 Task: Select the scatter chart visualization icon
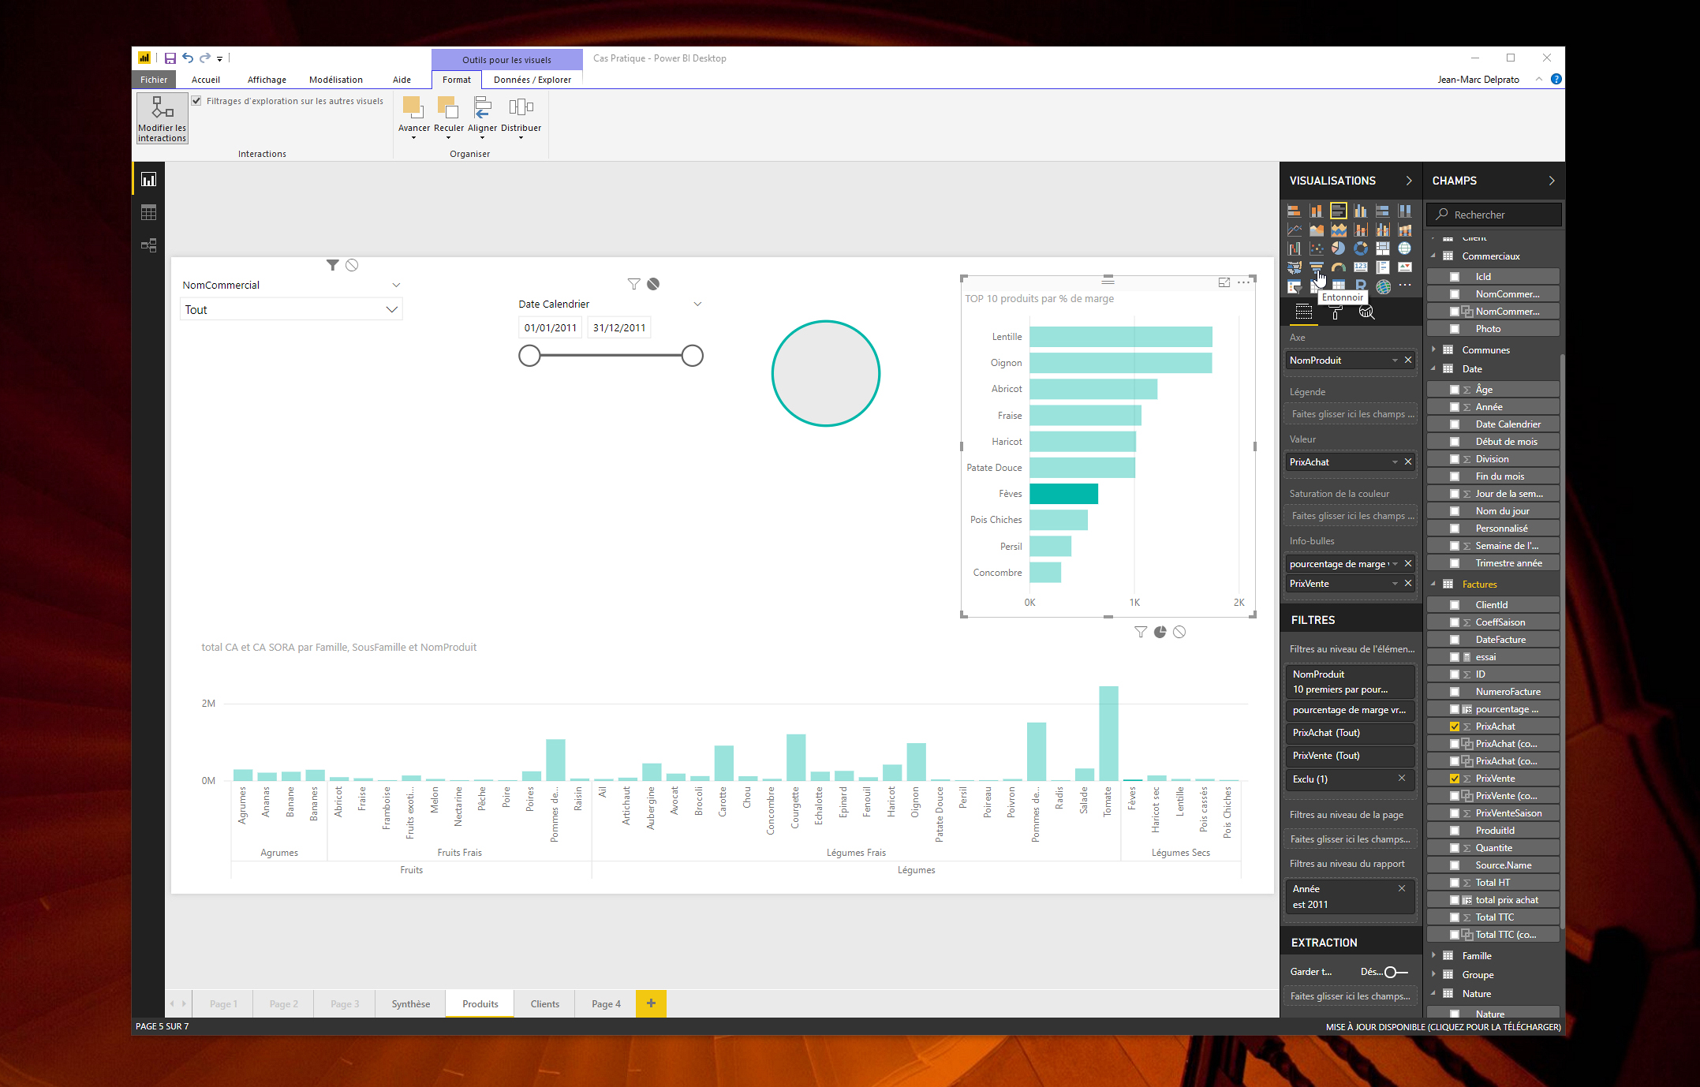point(1317,248)
